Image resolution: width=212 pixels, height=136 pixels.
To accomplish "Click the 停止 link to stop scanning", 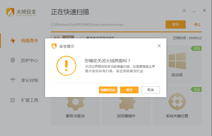I will click(197, 24).
